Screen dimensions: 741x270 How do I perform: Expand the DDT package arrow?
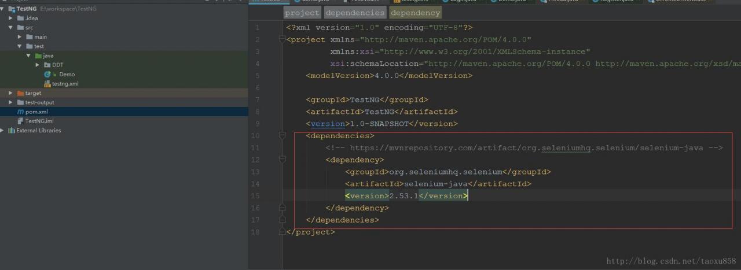(37, 65)
